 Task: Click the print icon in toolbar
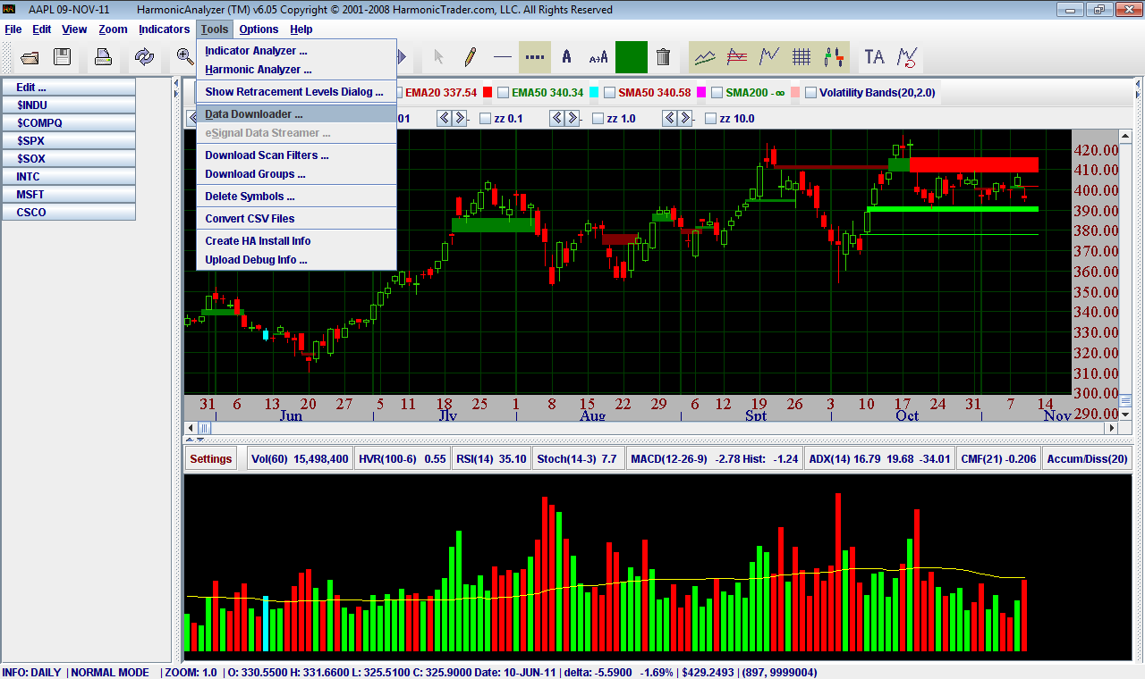click(104, 57)
